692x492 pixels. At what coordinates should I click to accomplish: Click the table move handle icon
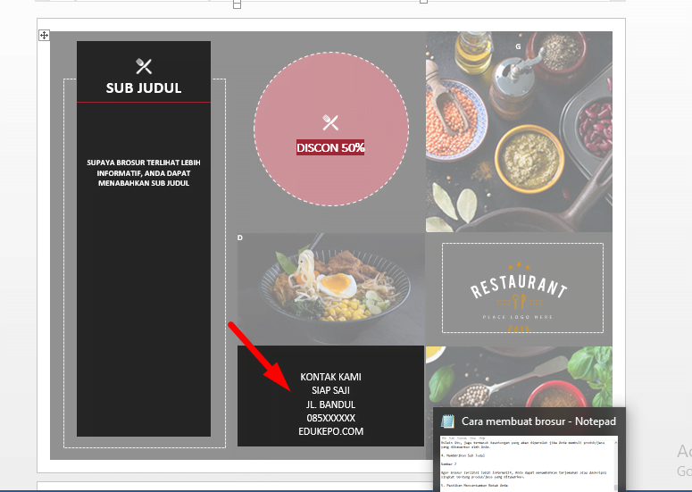coord(44,35)
